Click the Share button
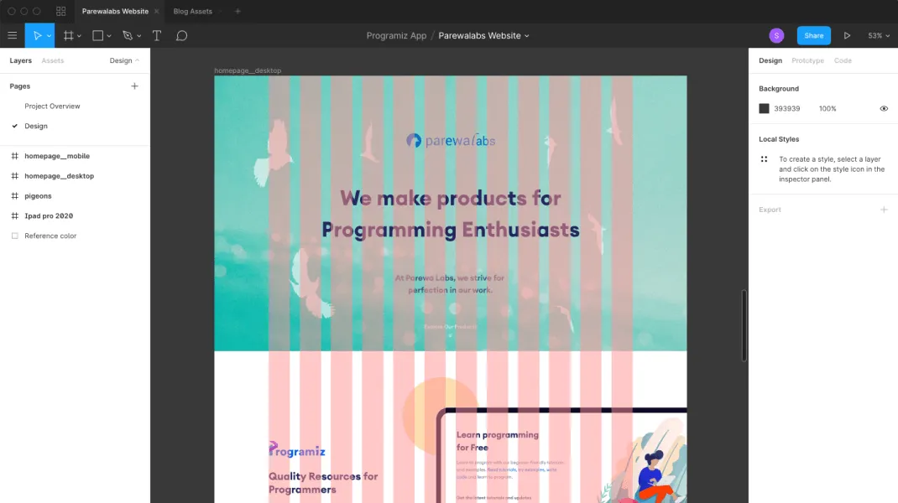This screenshot has height=503, width=898. 813,35
